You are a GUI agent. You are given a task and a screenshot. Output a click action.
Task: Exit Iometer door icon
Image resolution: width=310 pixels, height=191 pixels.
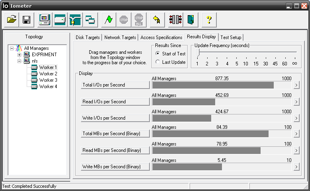click(191, 20)
